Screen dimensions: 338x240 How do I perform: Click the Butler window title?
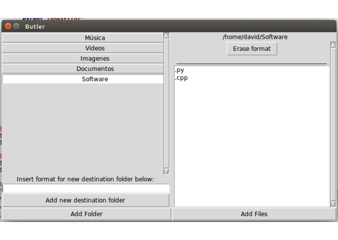coord(35,26)
